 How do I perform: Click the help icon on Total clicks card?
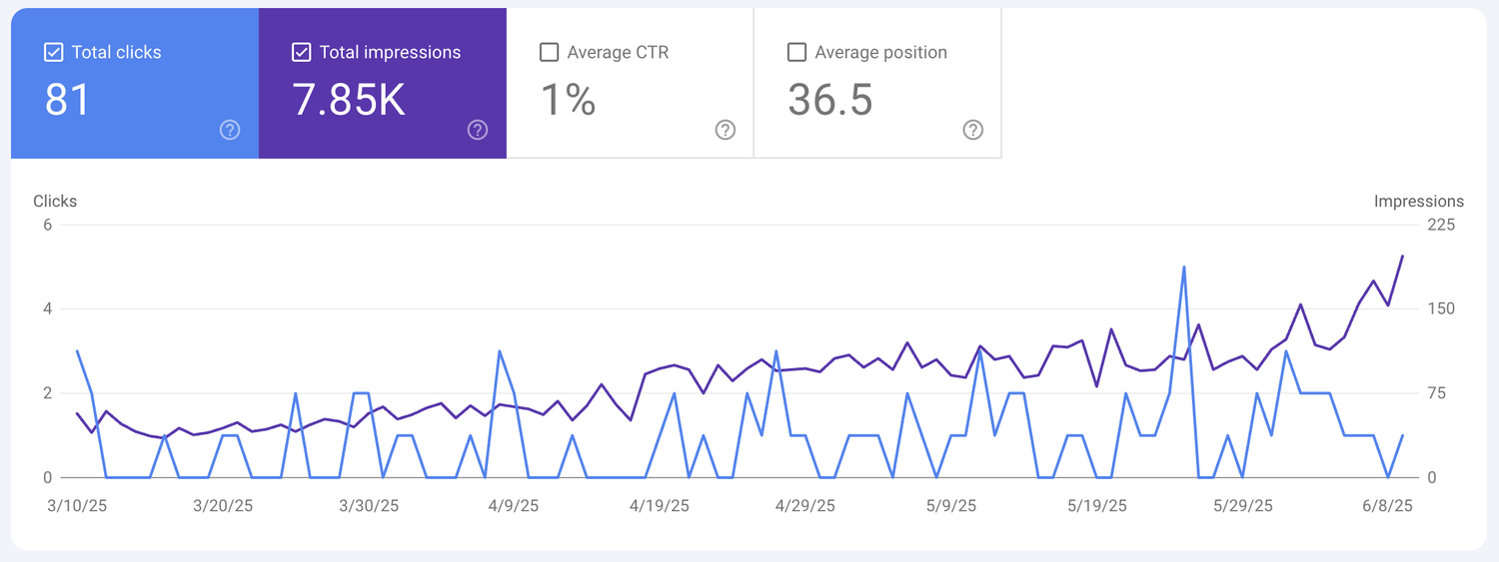[x=230, y=130]
